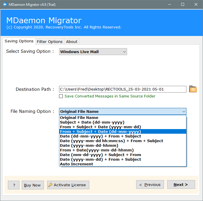
Task: Close the MDaemon Migrator window
Action: tap(196, 5)
